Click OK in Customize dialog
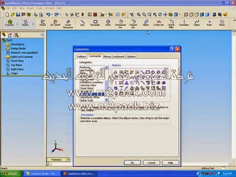 click(x=132, y=163)
